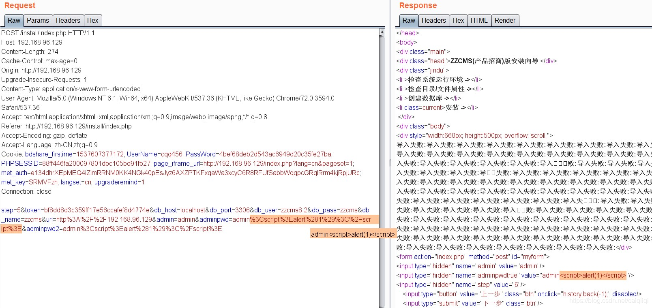Click the User-Agent header line
652x308 pixels.
point(168,98)
